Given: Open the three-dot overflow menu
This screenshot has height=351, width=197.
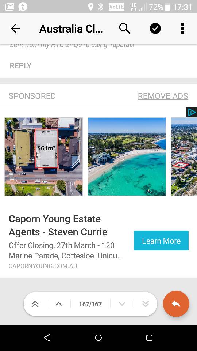Looking at the screenshot, I should [x=183, y=29].
